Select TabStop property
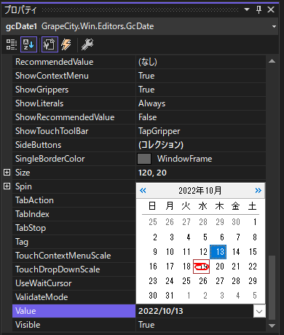284x335 pixels. [x=74, y=228]
